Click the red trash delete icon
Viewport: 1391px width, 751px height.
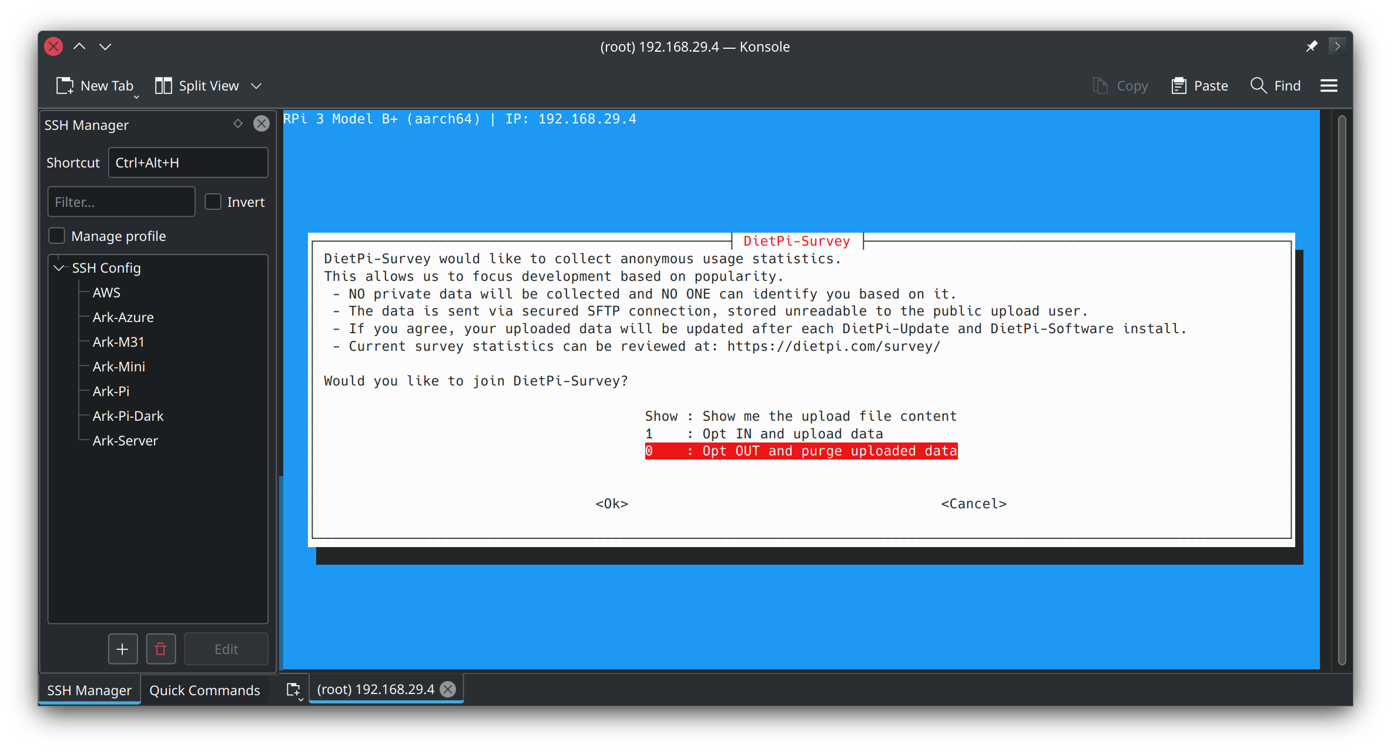(160, 649)
